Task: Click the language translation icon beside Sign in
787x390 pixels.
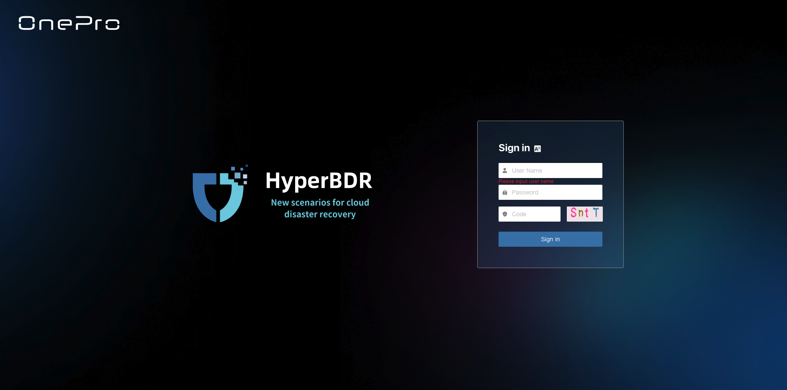Action: 538,149
